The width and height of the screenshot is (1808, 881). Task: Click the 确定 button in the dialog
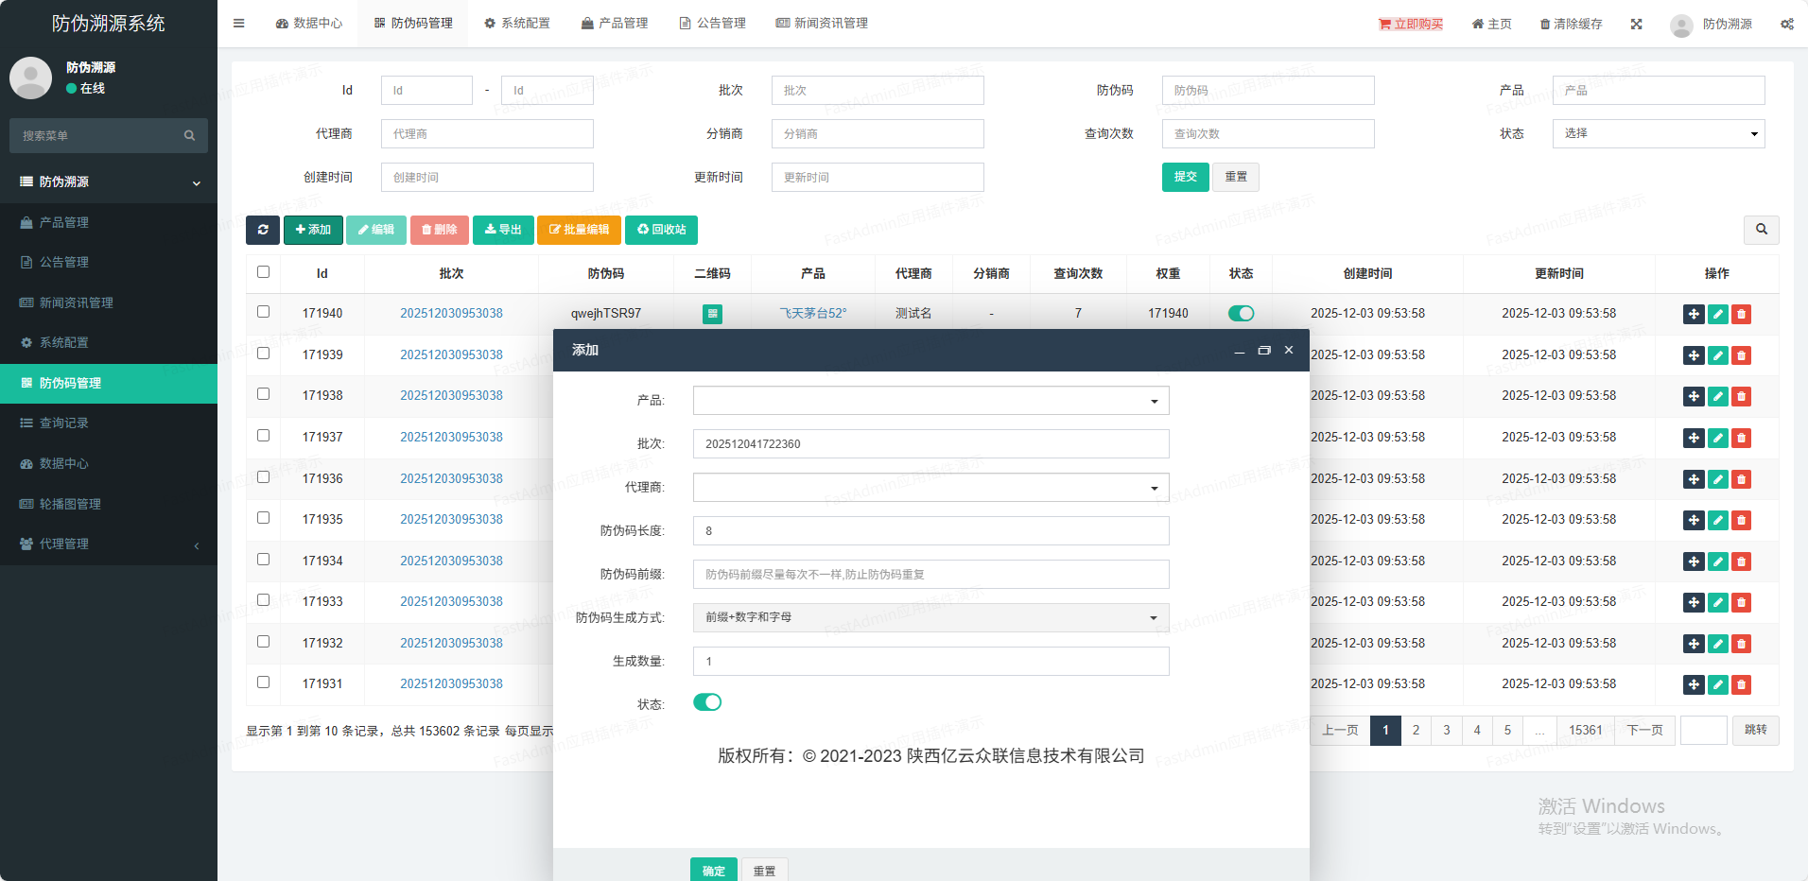pos(713,871)
